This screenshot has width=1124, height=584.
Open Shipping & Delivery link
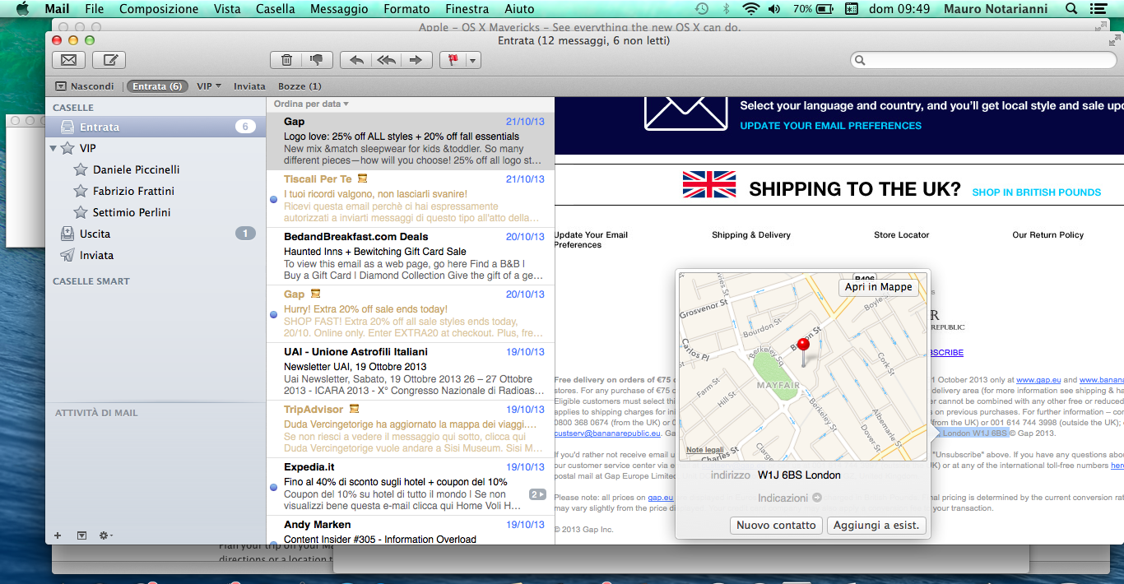coord(751,235)
